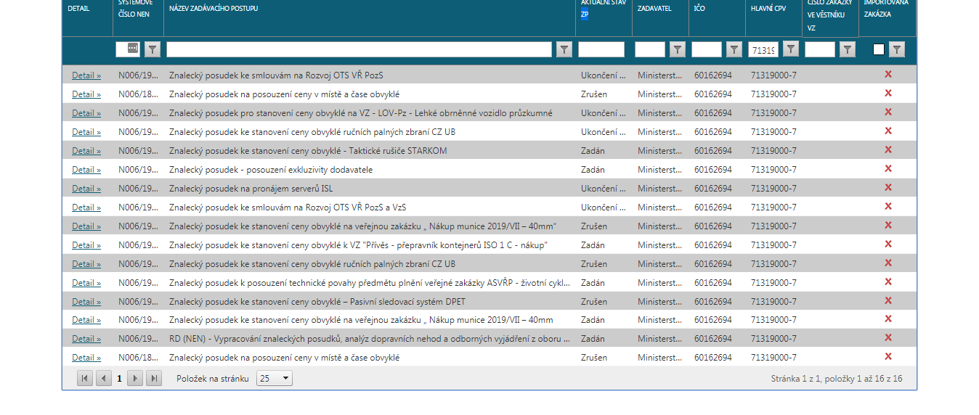Select row 'Znalecký posudek - posouzení exkluzivity dodavatele'
The image size is (979, 415).
click(x=270, y=170)
